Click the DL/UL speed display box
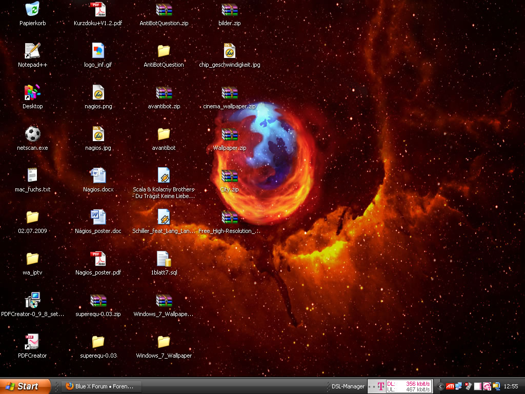 (x=409, y=386)
